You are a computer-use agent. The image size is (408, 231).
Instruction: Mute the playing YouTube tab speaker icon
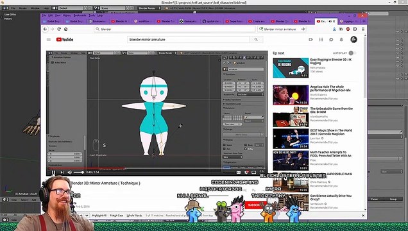(330, 21)
